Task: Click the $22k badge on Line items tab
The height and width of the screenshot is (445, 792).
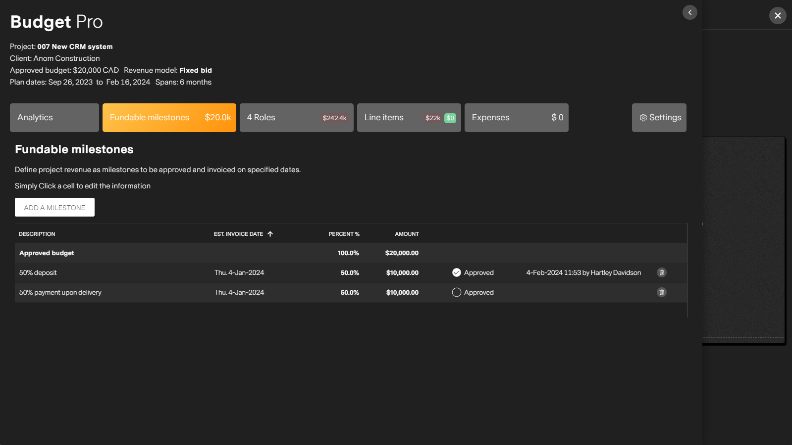Action: pyautogui.click(x=432, y=118)
